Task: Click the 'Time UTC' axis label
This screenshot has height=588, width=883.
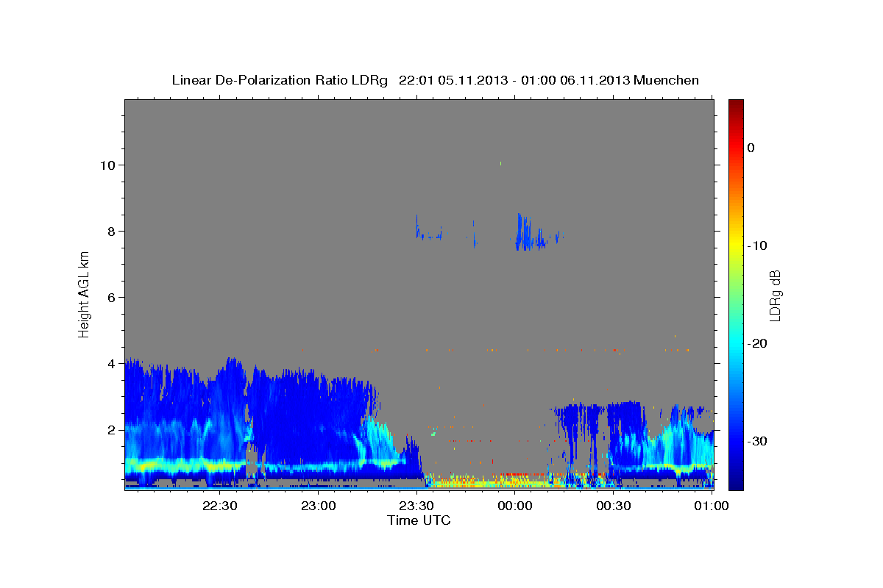Action: pyautogui.click(x=419, y=520)
